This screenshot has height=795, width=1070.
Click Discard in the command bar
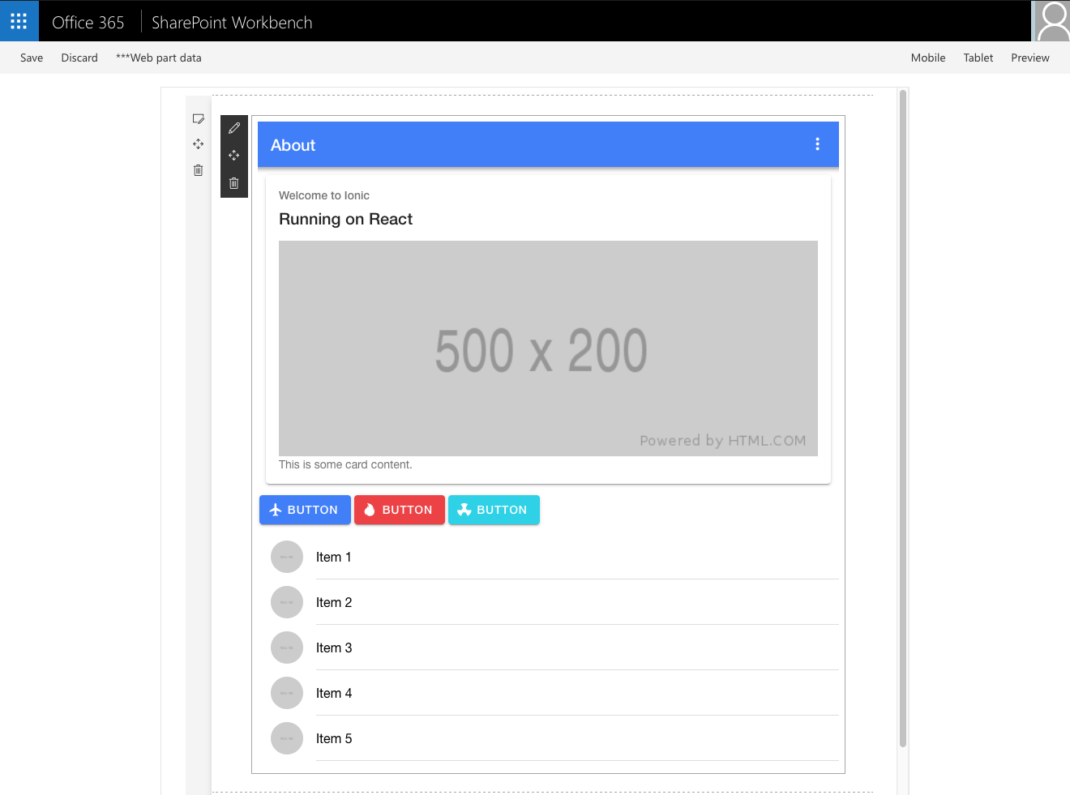click(79, 58)
